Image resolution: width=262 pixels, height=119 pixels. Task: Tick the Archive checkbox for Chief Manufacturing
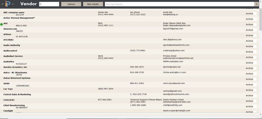tap(255, 106)
